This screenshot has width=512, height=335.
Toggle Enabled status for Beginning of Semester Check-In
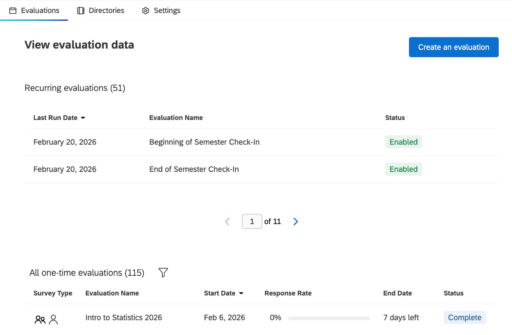[403, 142]
